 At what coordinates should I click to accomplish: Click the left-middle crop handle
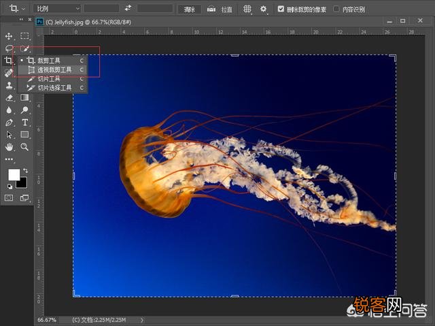point(74,176)
